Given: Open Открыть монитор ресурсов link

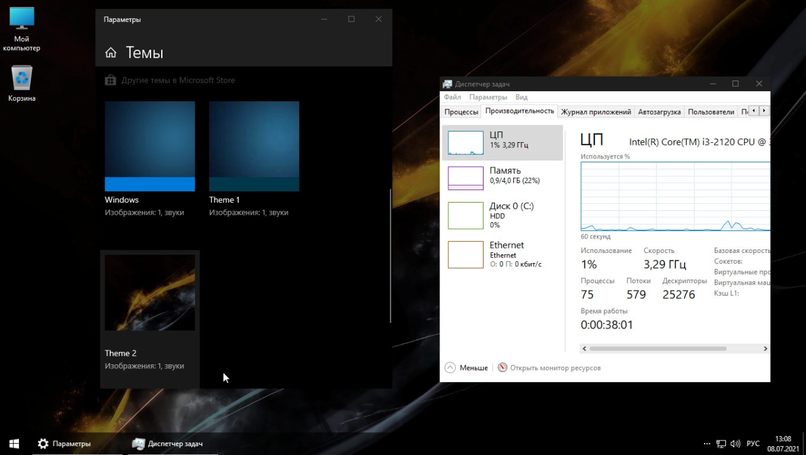Looking at the screenshot, I should pos(555,368).
